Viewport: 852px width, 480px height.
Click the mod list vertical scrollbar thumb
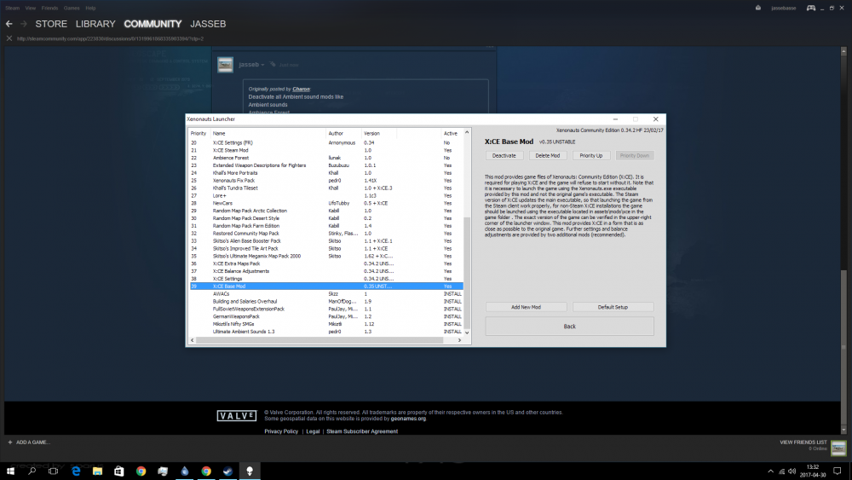tap(467, 271)
